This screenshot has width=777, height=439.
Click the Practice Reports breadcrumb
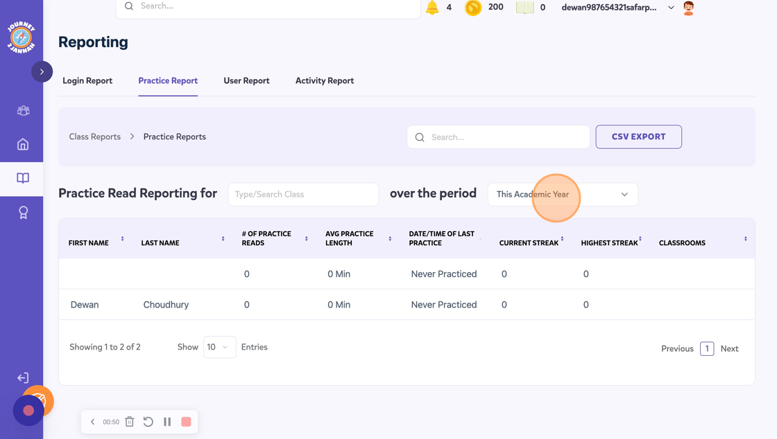point(174,137)
